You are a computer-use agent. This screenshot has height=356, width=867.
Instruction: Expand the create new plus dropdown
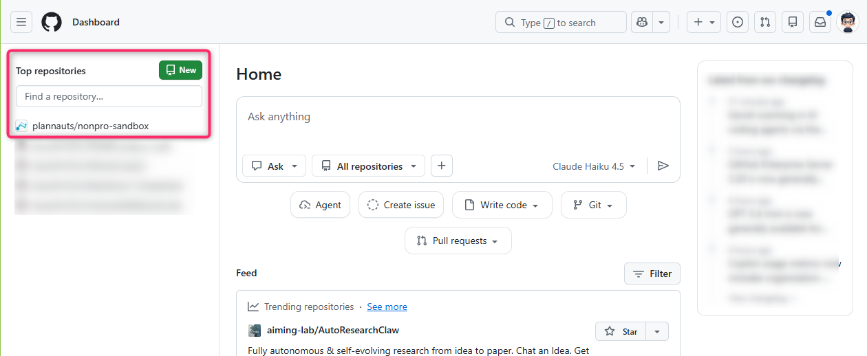704,22
